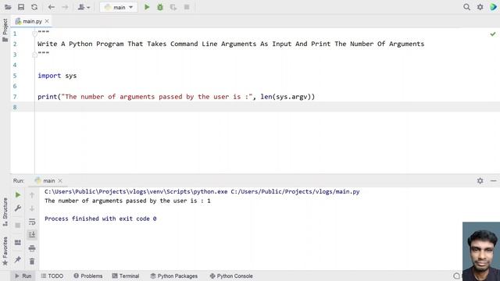Click the webcam presenter thumbnail
The height and width of the screenshot is (281, 500).
tap(481, 251)
